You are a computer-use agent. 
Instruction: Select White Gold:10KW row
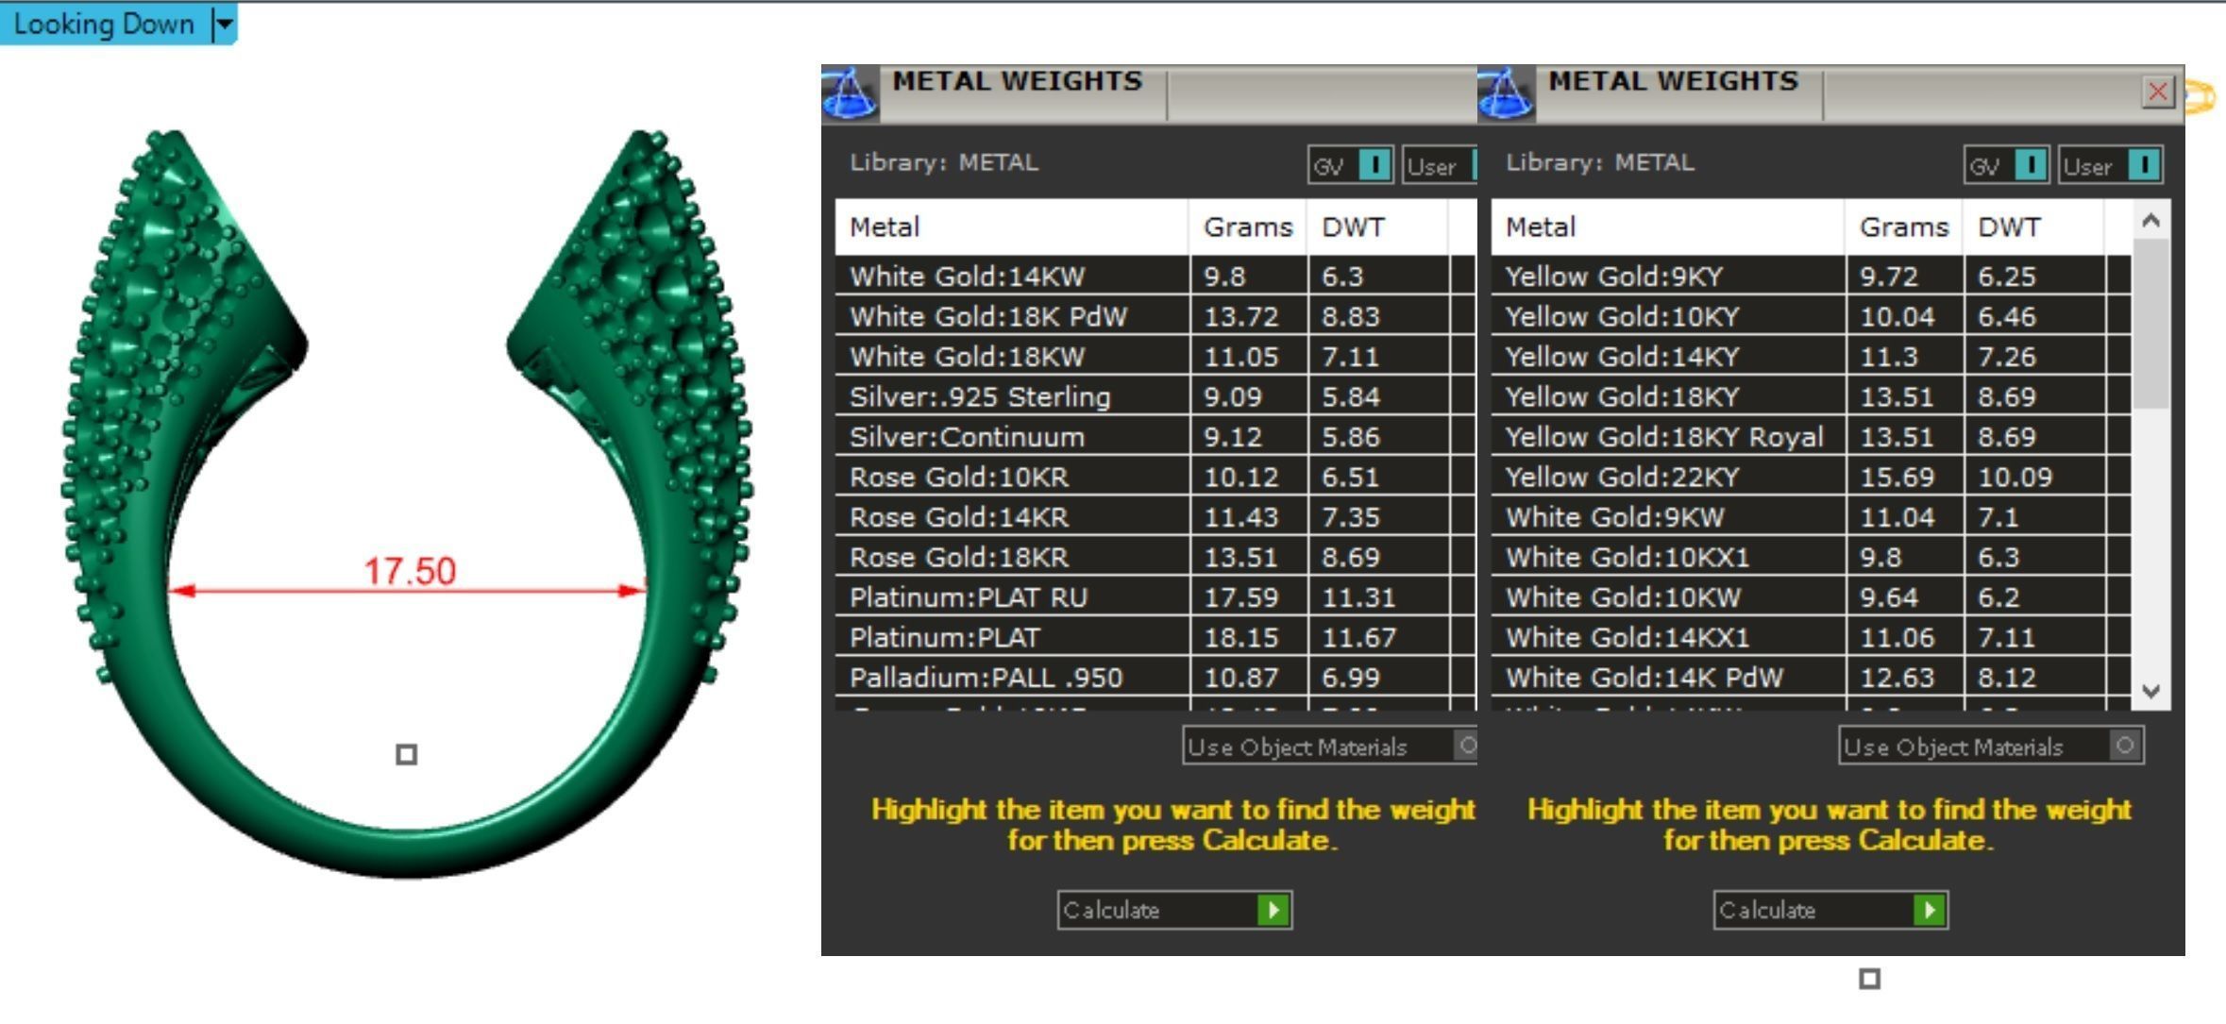pos(1812,597)
